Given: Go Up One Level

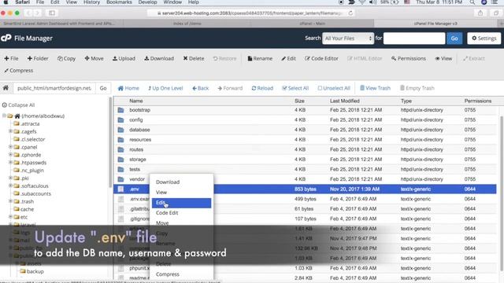Looking at the screenshot, I should [x=165, y=88].
